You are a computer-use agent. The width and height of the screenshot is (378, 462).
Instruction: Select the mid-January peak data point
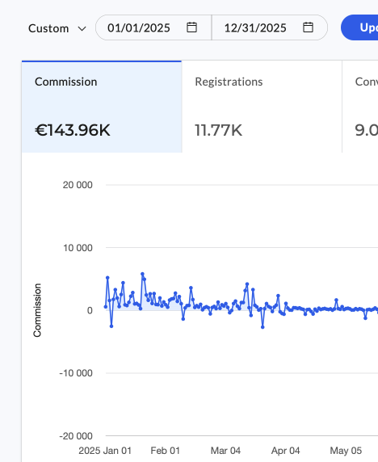pyautogui.click(x=142, y=274)
